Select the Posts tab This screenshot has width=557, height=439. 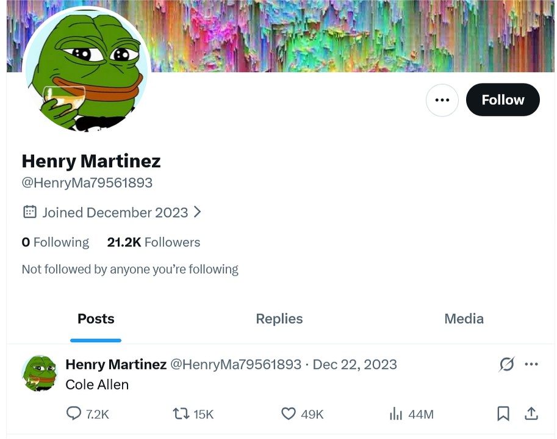[x=96, y=319]
